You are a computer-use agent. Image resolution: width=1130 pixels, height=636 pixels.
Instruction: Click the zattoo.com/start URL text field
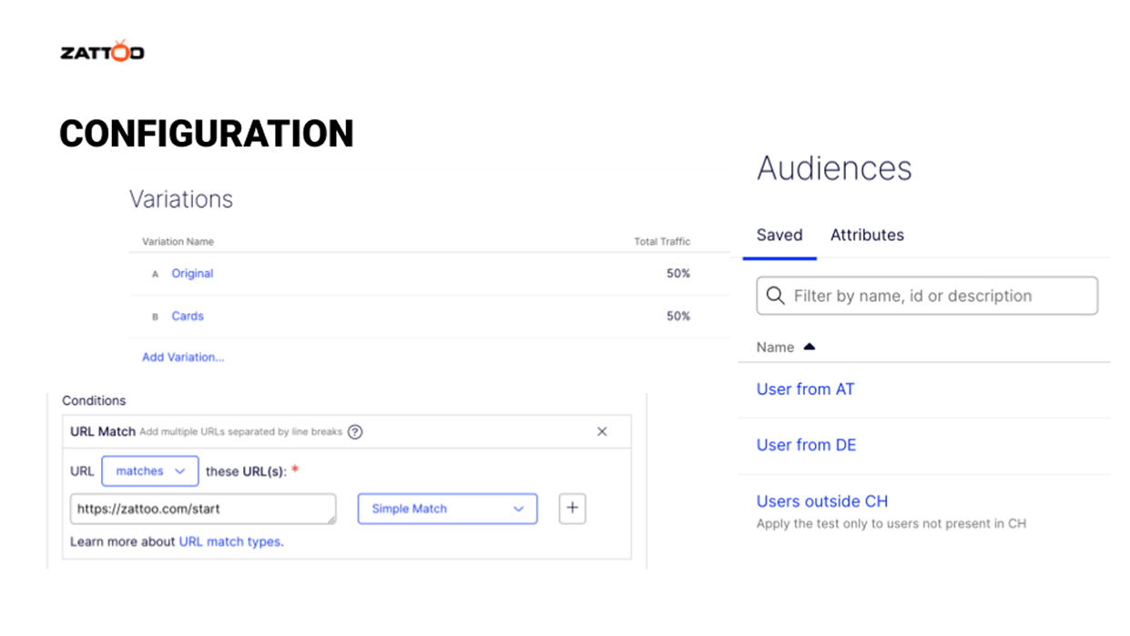point(202,509)
